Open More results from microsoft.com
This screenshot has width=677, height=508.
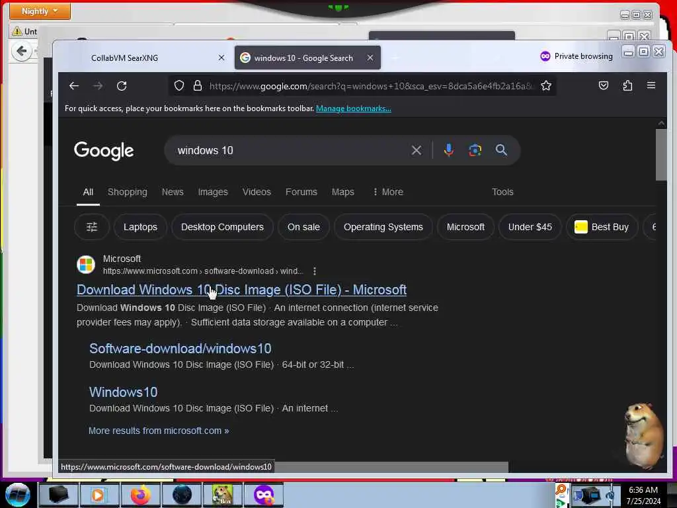pos(159,431)
